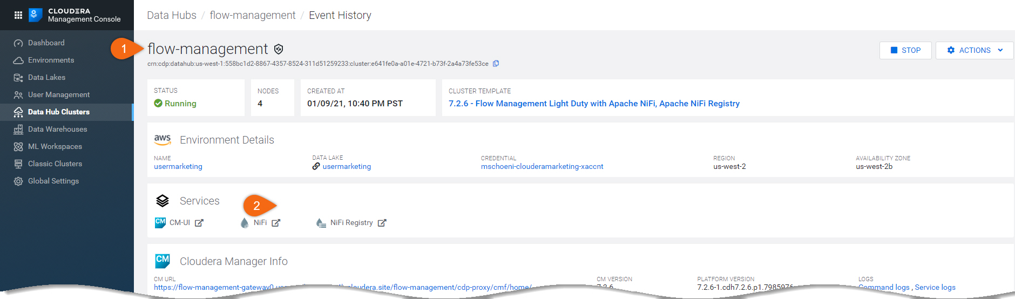The image size is (1015, 299).
Task: Click the ML Workspaces icon
Action: 18,147
